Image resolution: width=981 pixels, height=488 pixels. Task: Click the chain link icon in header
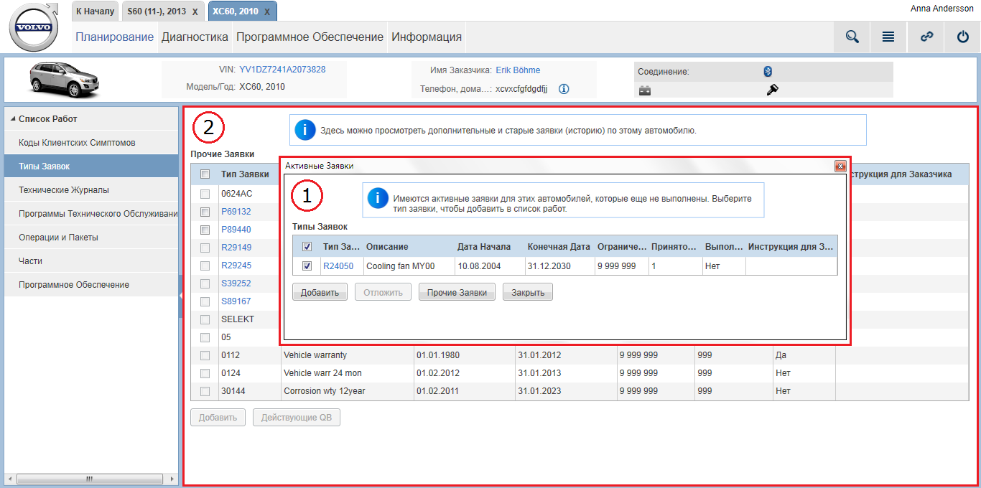click(926, 37)
